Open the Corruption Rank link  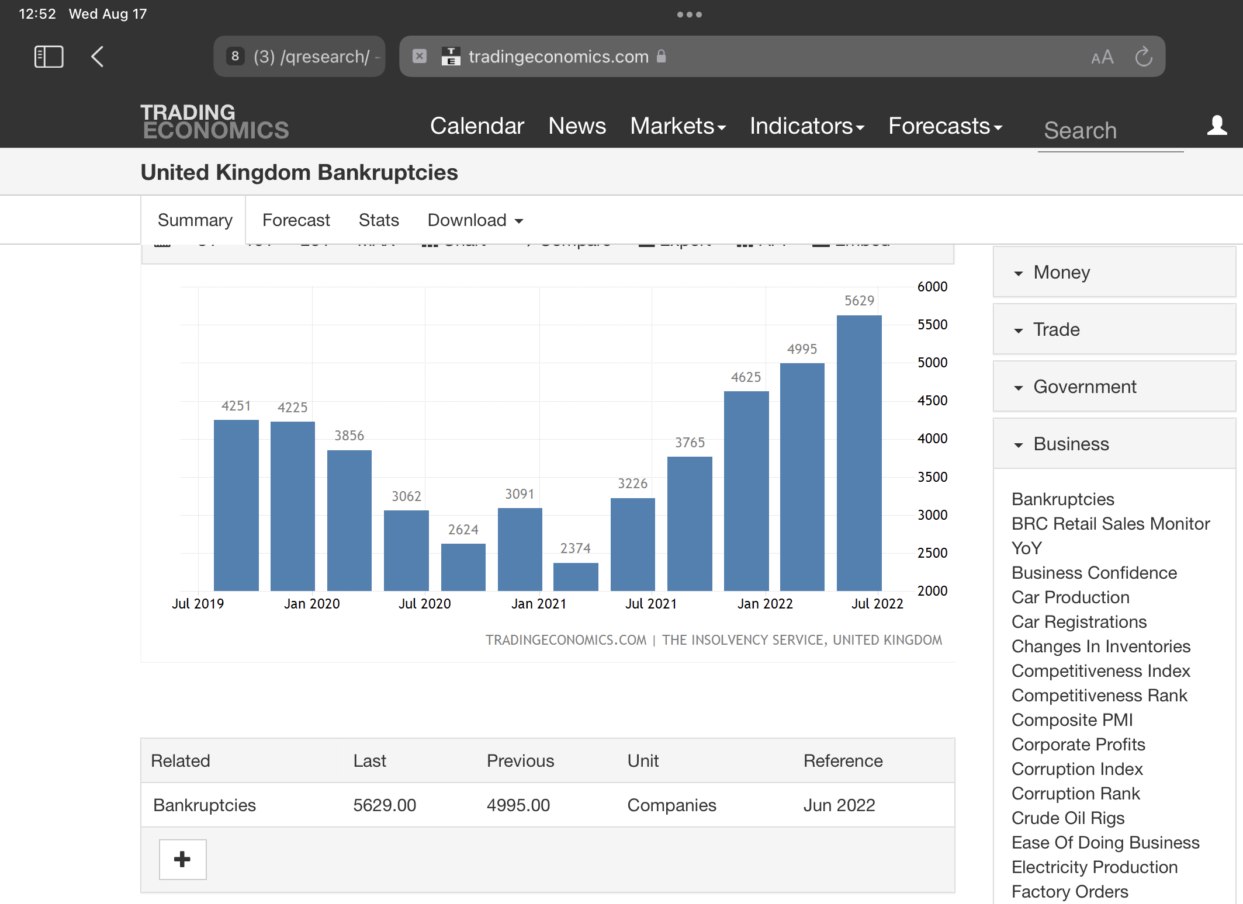tap(1075, 794)
